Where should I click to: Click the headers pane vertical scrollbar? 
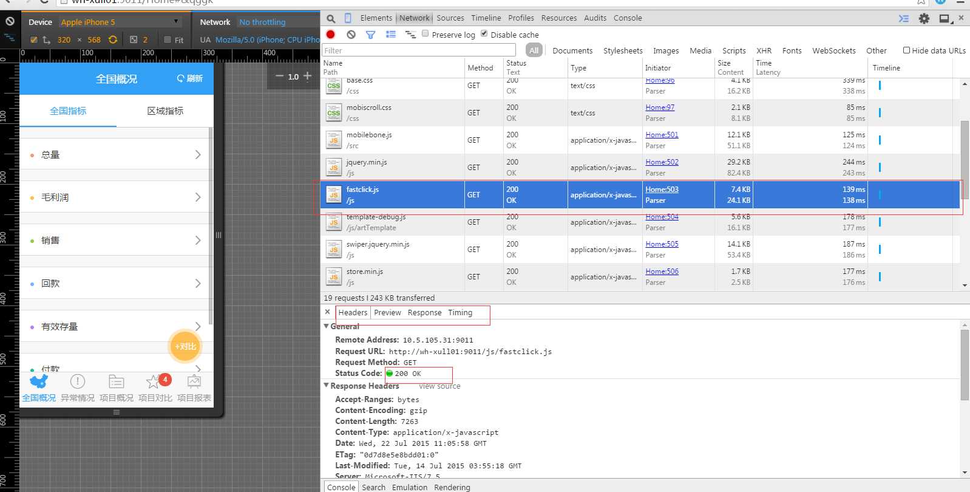(965, 365)
